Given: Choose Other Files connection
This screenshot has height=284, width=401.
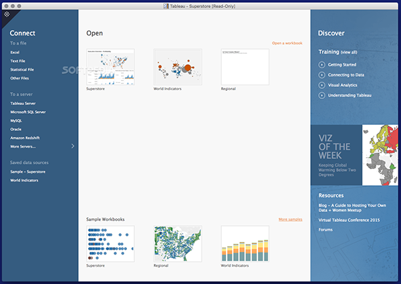Looking at the screenshot, I should tap(19, 78).
